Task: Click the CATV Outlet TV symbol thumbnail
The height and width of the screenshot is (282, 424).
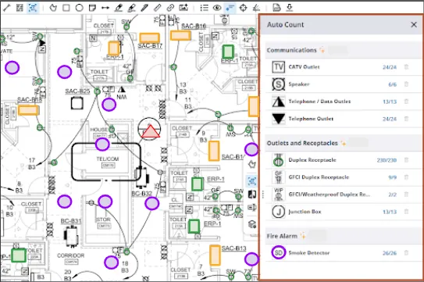Action: tap(279, 67)
